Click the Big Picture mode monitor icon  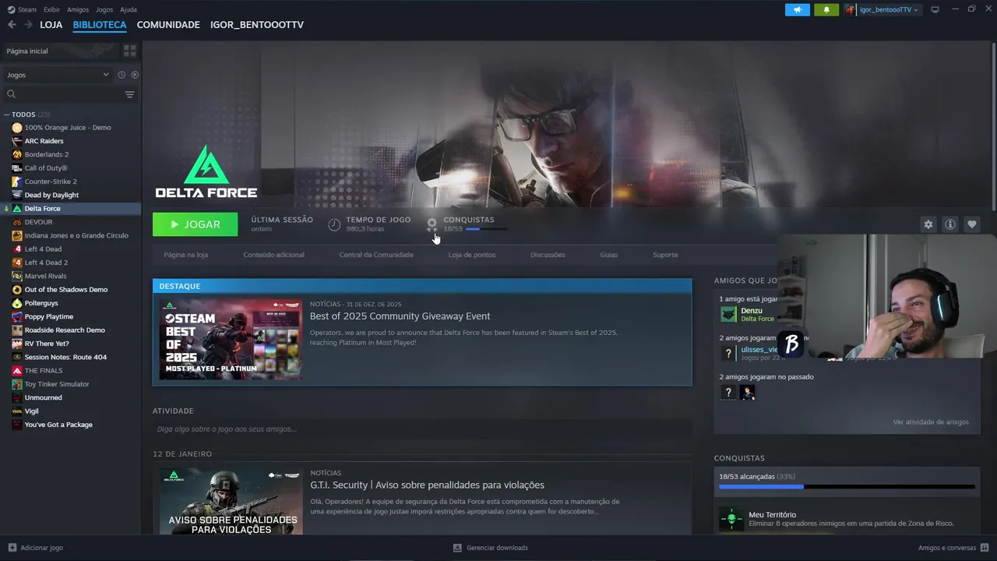point(935,9)
